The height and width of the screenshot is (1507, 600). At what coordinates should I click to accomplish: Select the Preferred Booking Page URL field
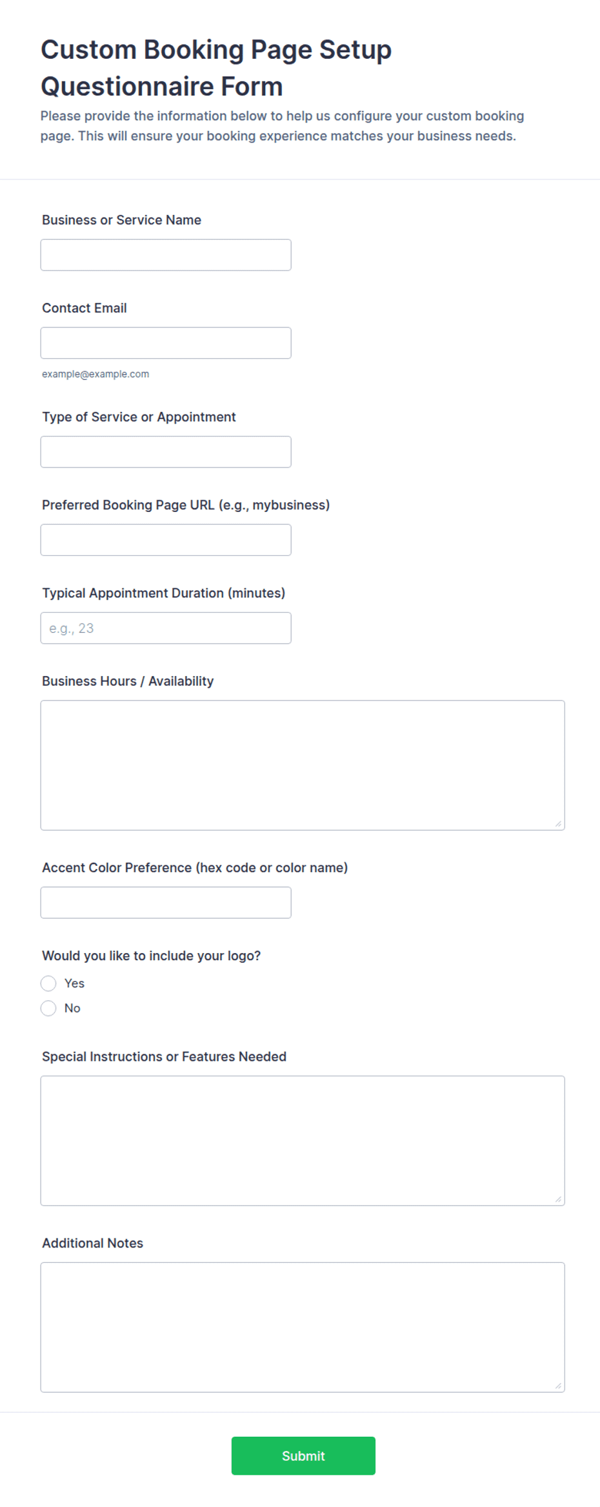pyautogui.click(x=166, y=540)
